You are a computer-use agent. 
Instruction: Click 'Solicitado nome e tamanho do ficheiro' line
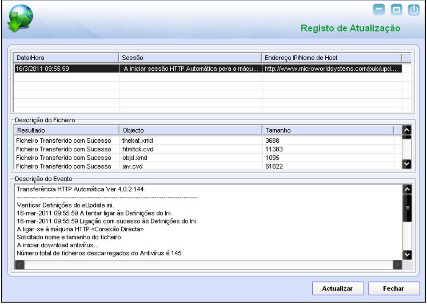[x=69, y=237]
